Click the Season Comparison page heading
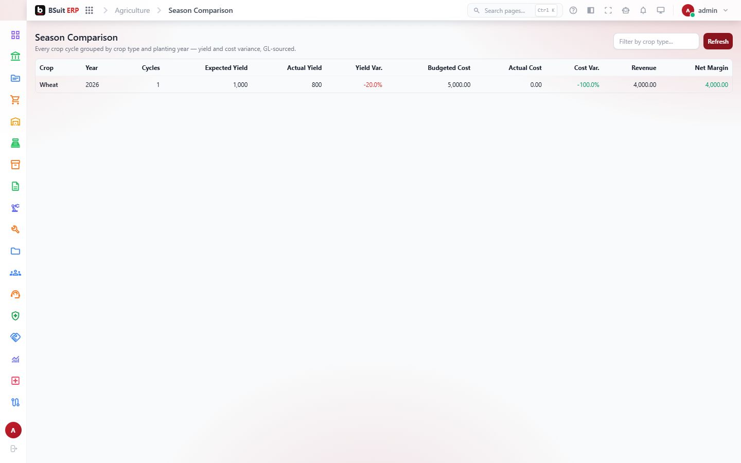The height and width of the screenshot is (463, 741). 76,38
